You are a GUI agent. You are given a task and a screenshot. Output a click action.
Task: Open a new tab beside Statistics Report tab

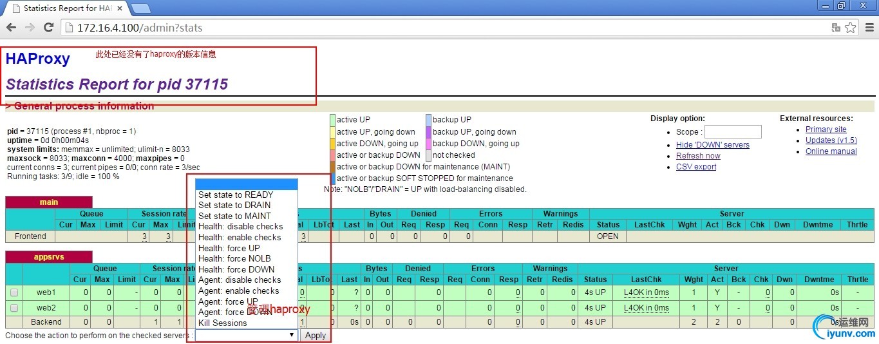(140, 8)
